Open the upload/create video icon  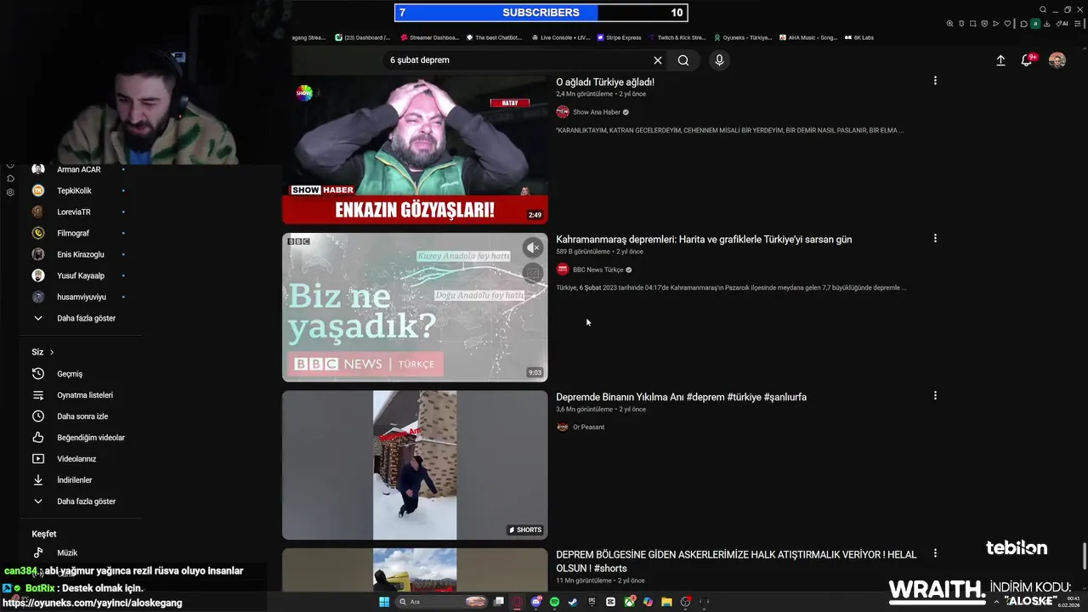point(1000,60)
